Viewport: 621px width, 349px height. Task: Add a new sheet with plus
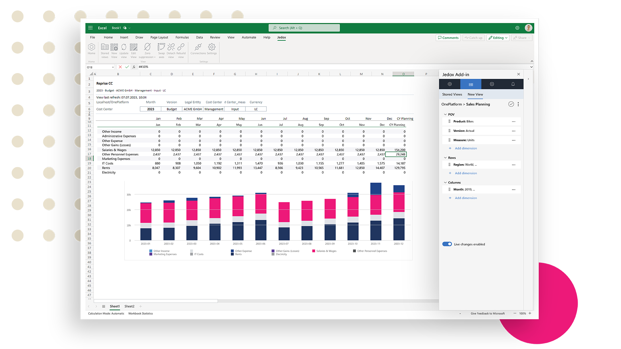[x=141, y=306]
